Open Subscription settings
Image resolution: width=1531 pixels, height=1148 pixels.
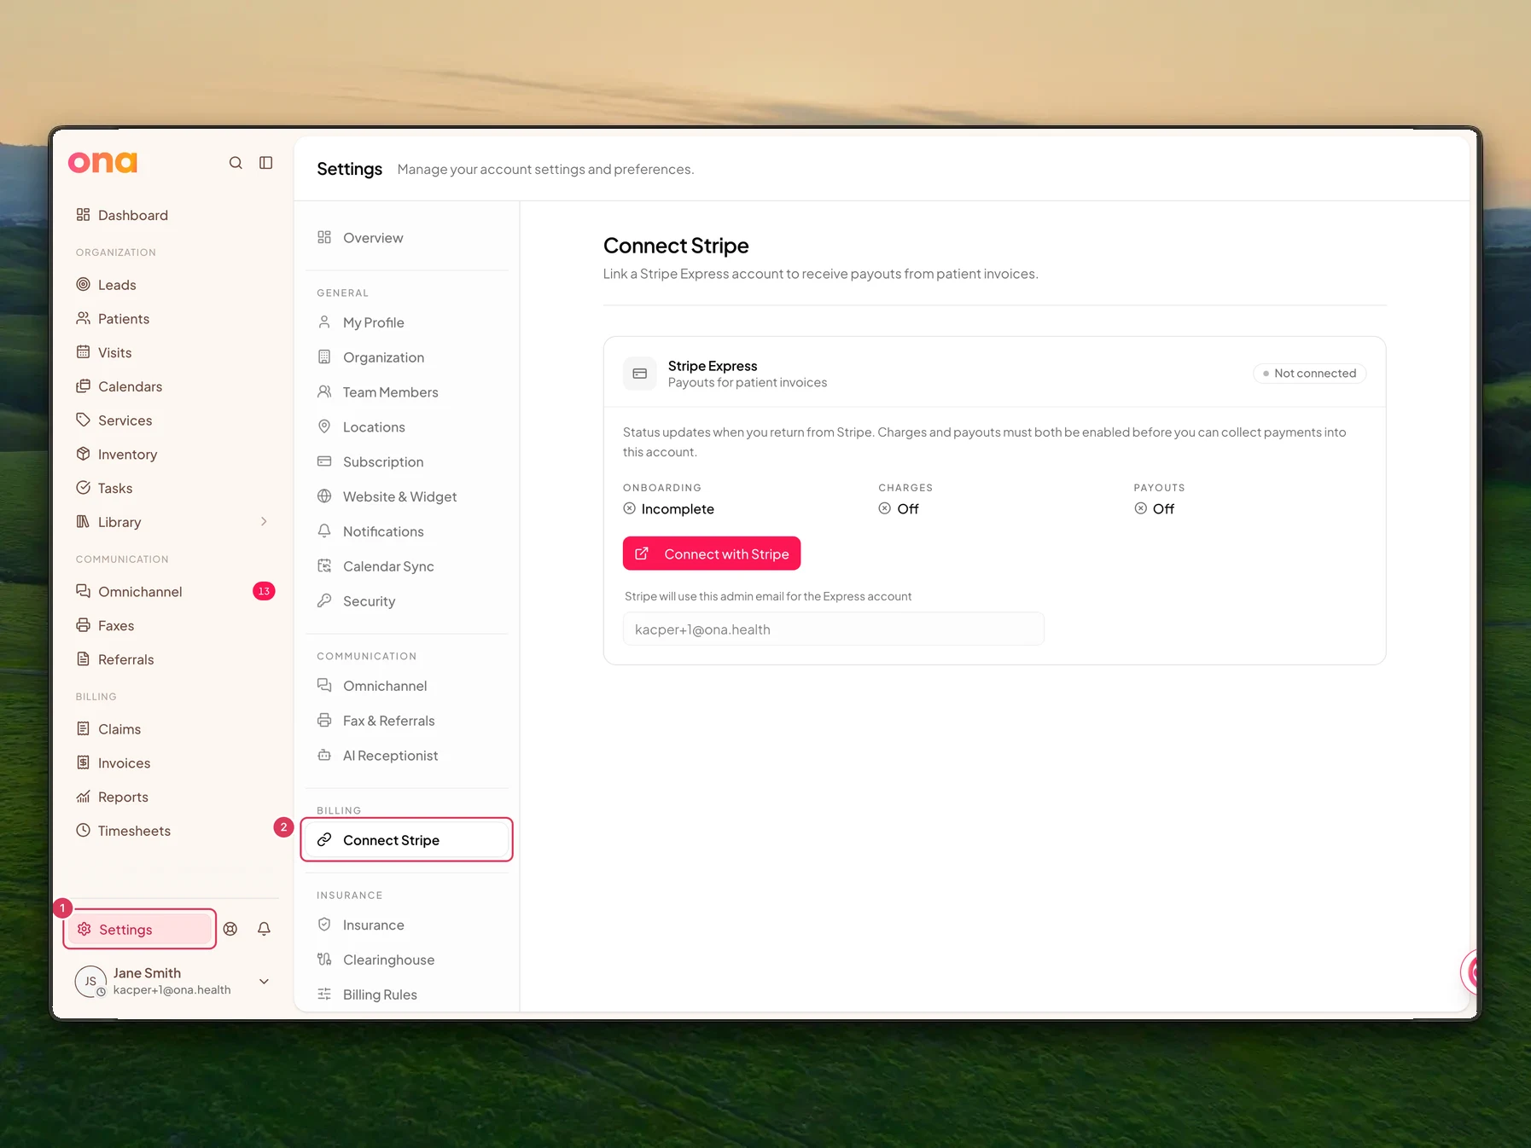407,461
